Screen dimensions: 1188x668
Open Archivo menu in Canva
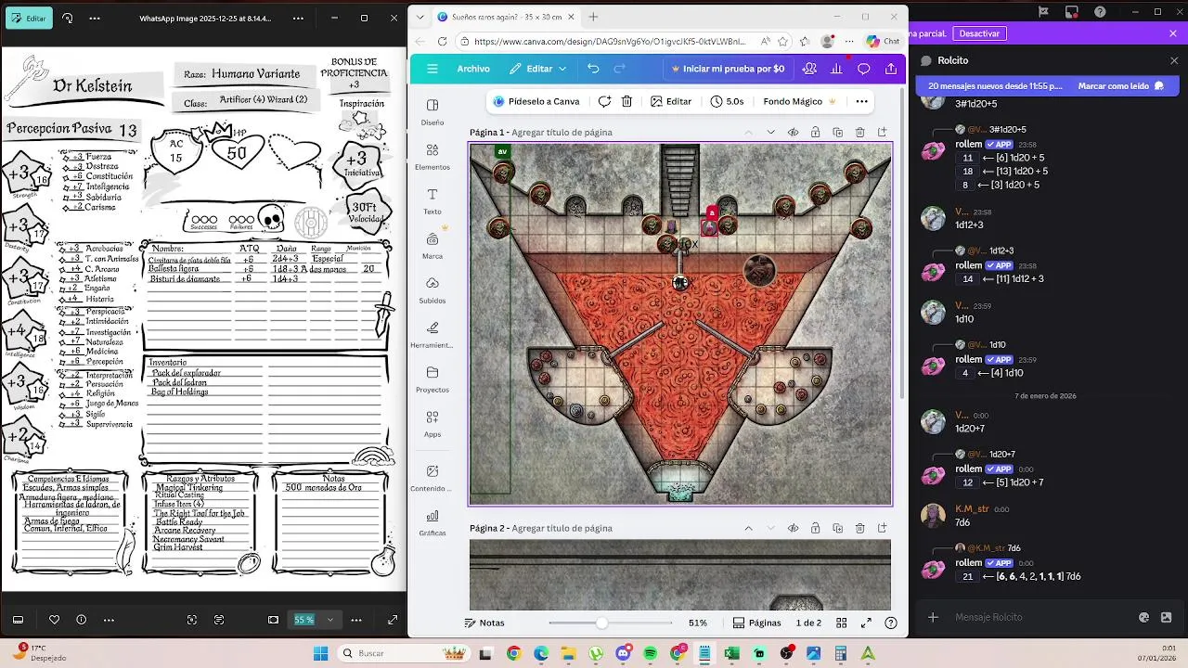(473, 69)
